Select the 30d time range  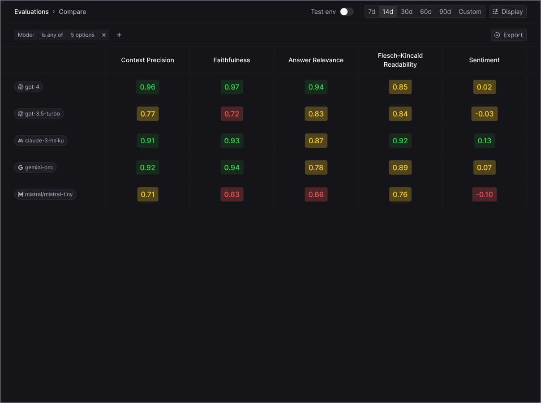pos(407,12)
